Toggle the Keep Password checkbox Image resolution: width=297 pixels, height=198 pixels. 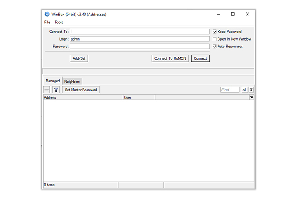pos(215,32)
